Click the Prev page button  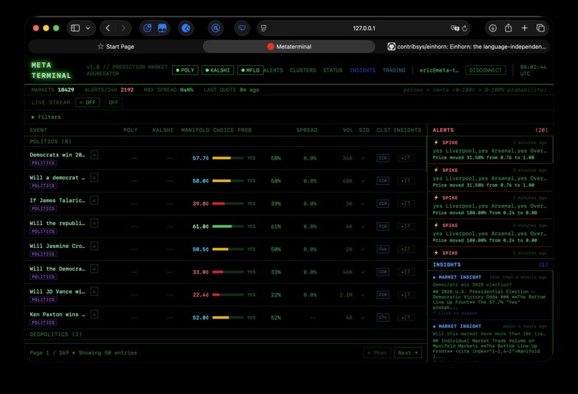click(377, 352)
